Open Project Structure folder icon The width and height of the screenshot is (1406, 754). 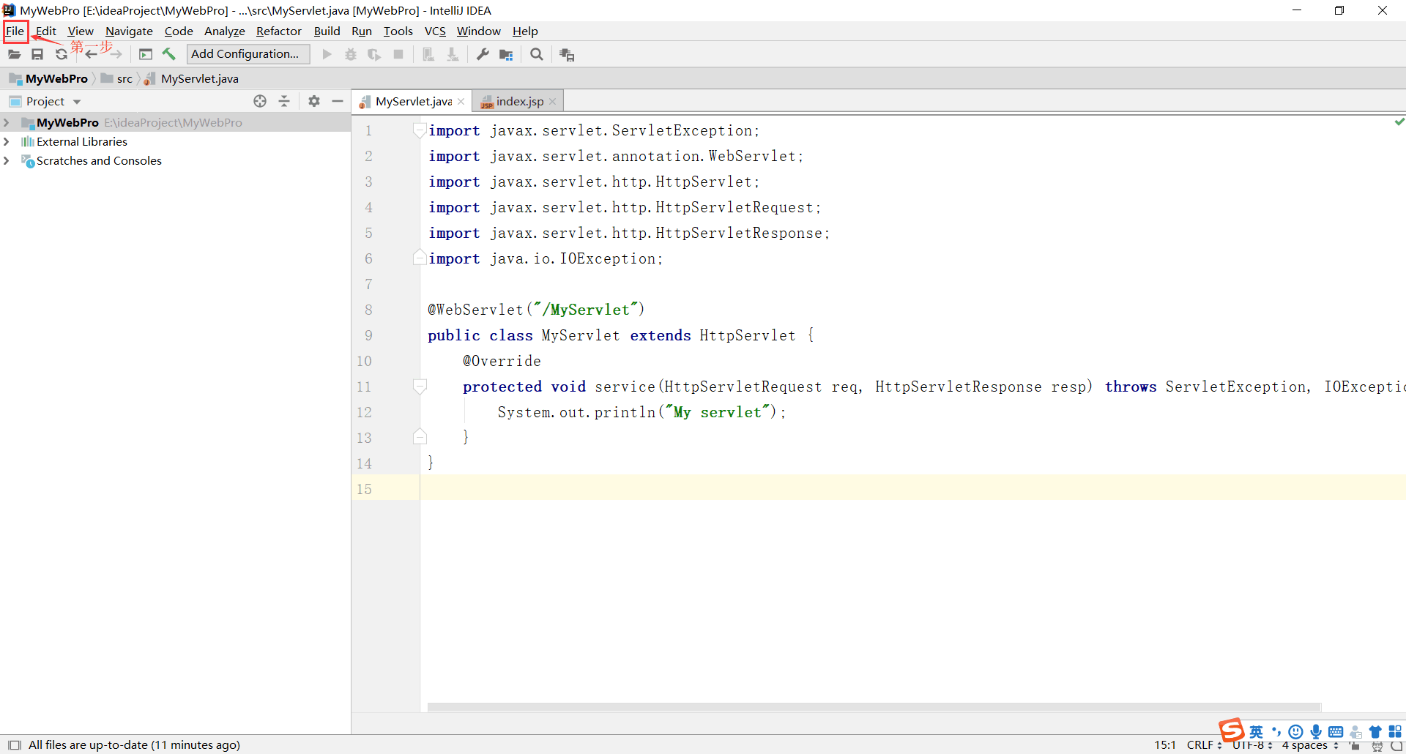tap(506, 54)
